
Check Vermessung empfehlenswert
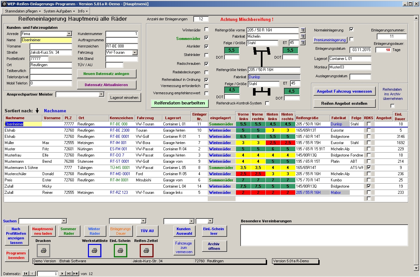click(206, 93)
